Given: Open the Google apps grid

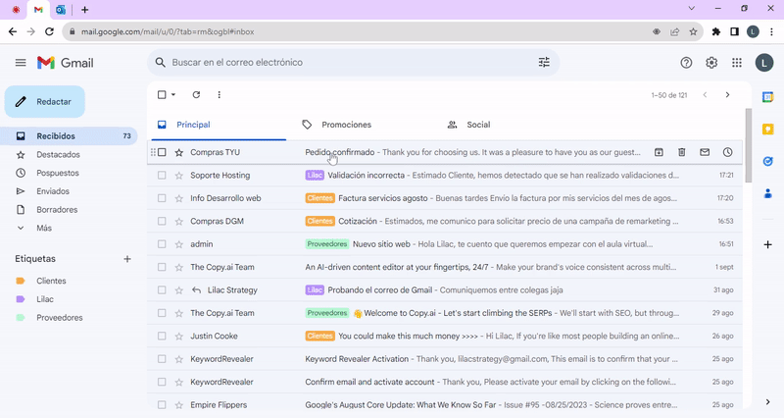Looking at the screenshot, I should tap(737, 63).
